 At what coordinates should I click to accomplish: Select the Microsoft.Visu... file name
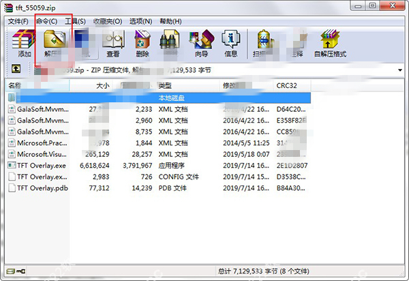pos(42,154)
